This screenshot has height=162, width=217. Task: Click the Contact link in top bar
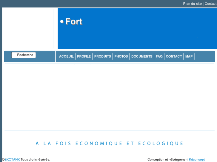pos(210,4)
